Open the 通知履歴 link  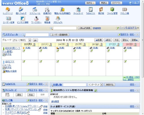(55, 101)
